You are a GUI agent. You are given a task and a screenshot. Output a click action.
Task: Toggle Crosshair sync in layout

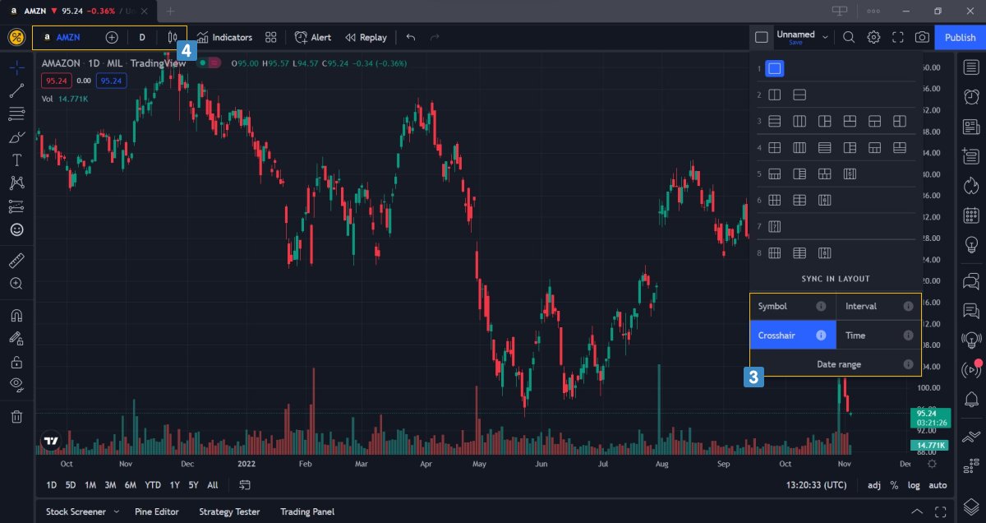[x=792, y=336]
